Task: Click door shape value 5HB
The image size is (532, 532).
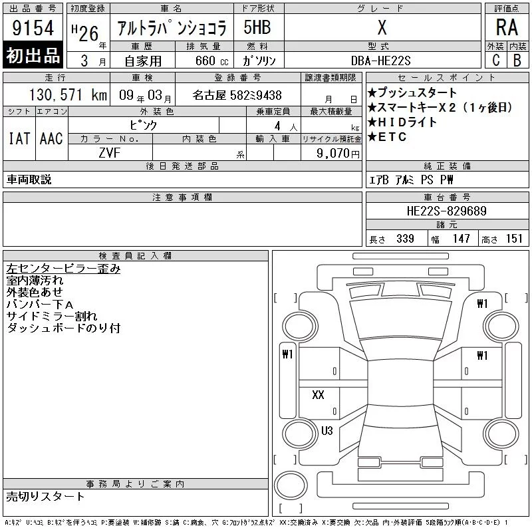Action: click(257, 27)
